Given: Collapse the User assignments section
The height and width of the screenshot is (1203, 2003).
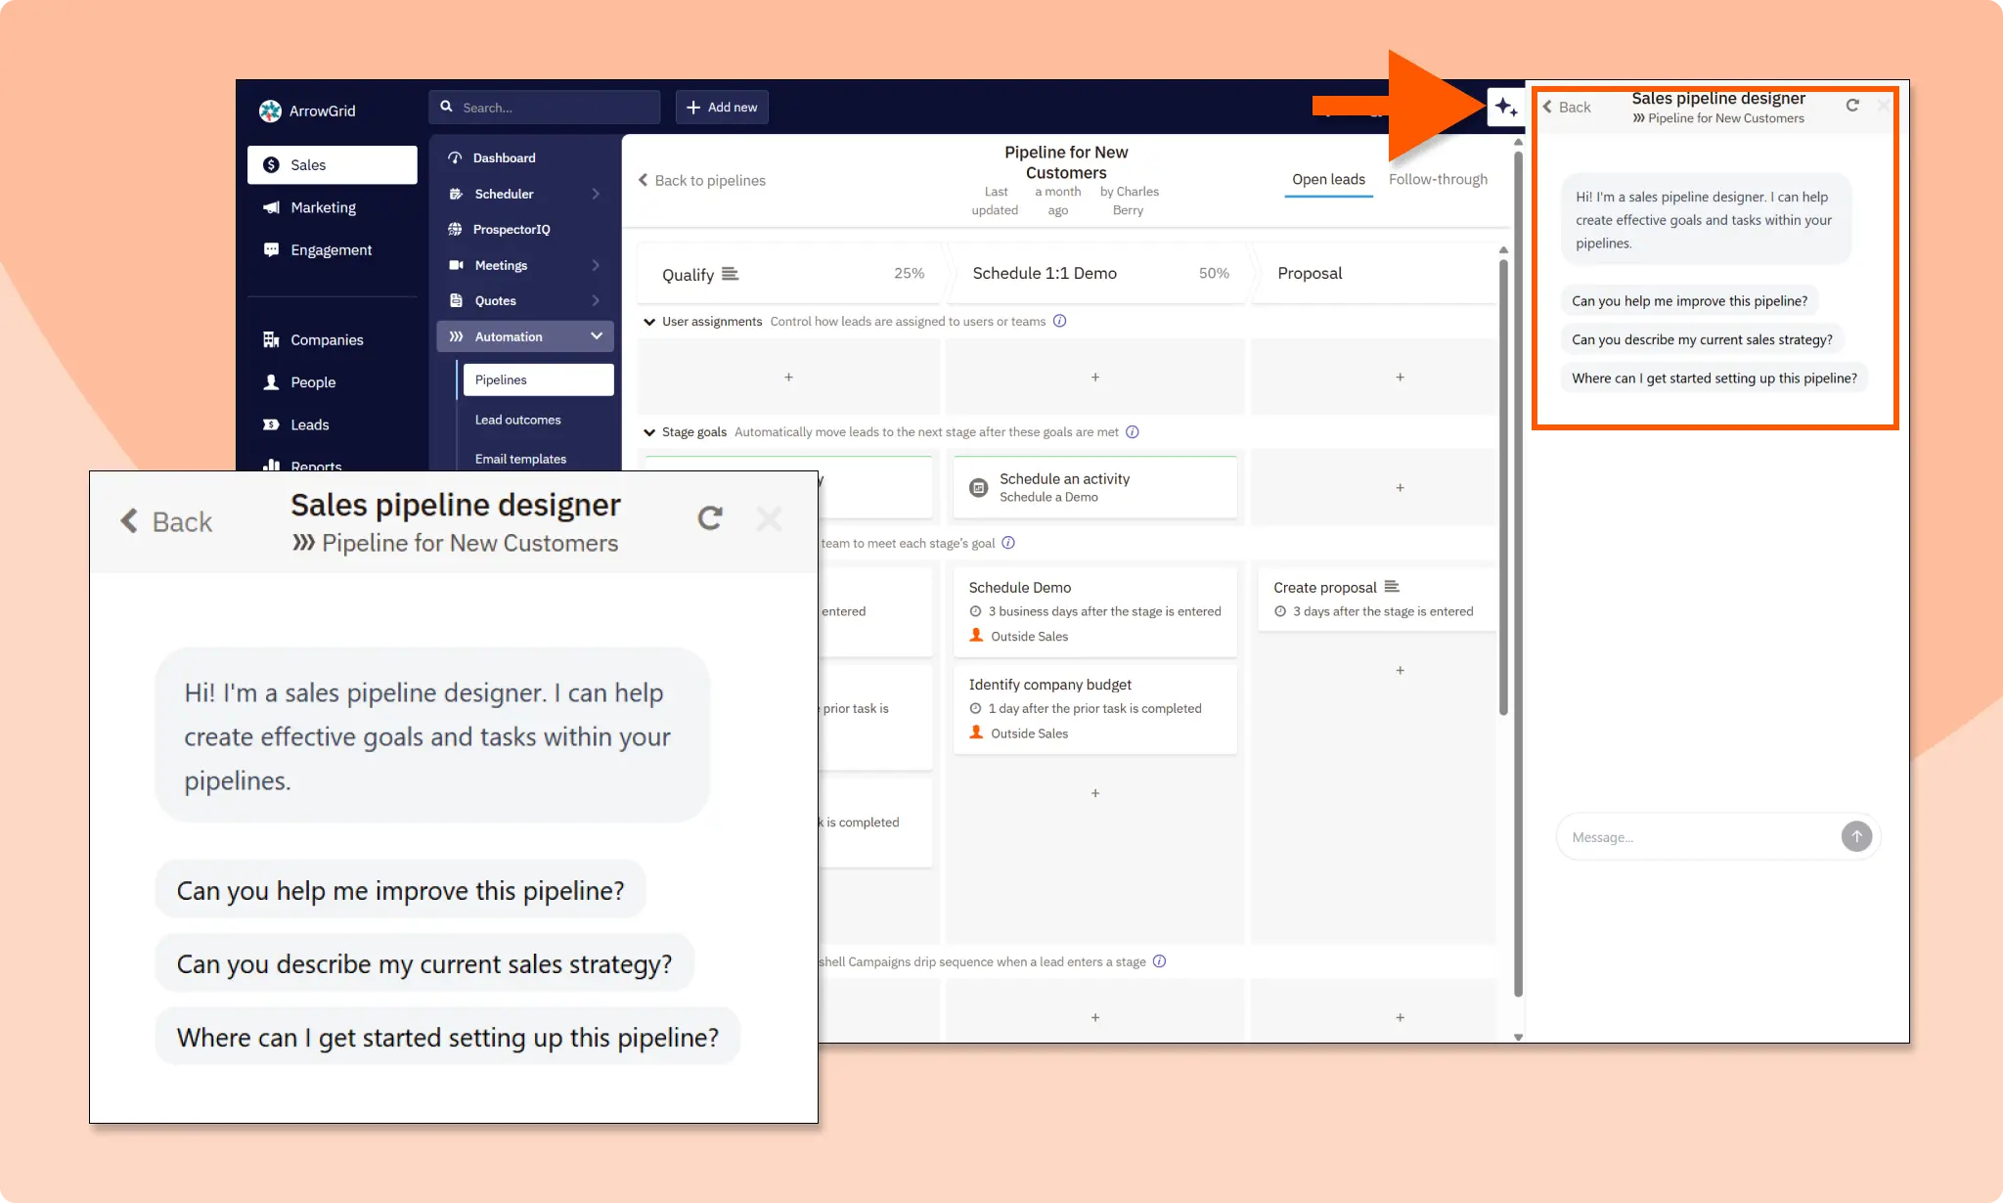Looking at the screenshot, I should [649, 321].
